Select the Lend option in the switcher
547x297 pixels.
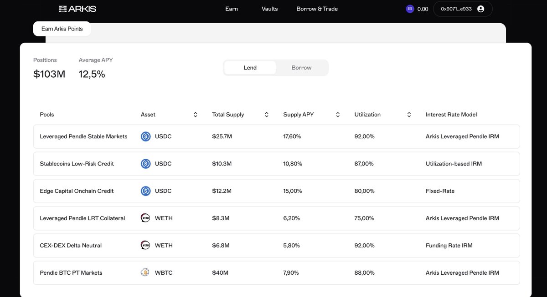pyautogui.click(x=250, y=67)
